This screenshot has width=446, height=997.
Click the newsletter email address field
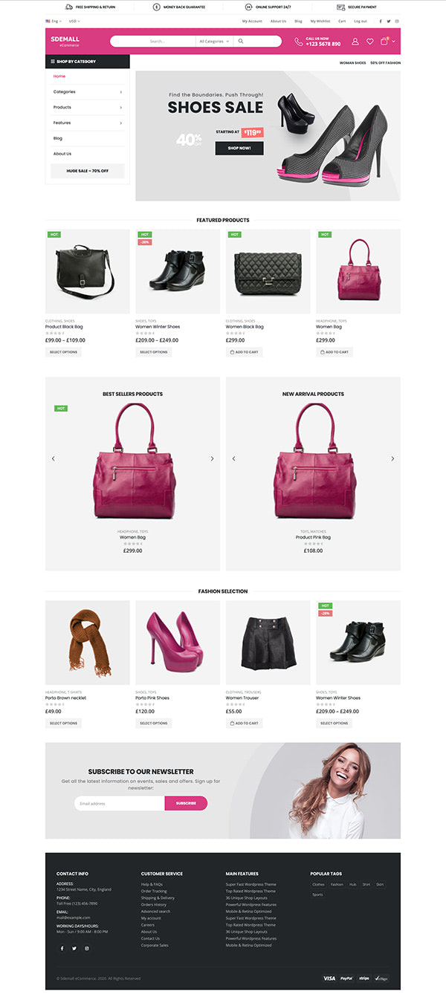[120, 803]
